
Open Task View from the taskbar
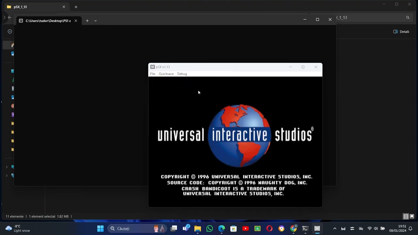[174, 228]
